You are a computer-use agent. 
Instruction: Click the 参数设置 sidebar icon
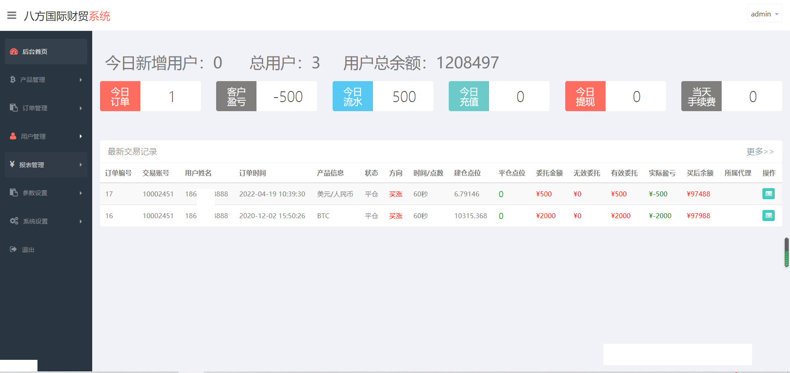pyautogui.click(x=14, y=192)
